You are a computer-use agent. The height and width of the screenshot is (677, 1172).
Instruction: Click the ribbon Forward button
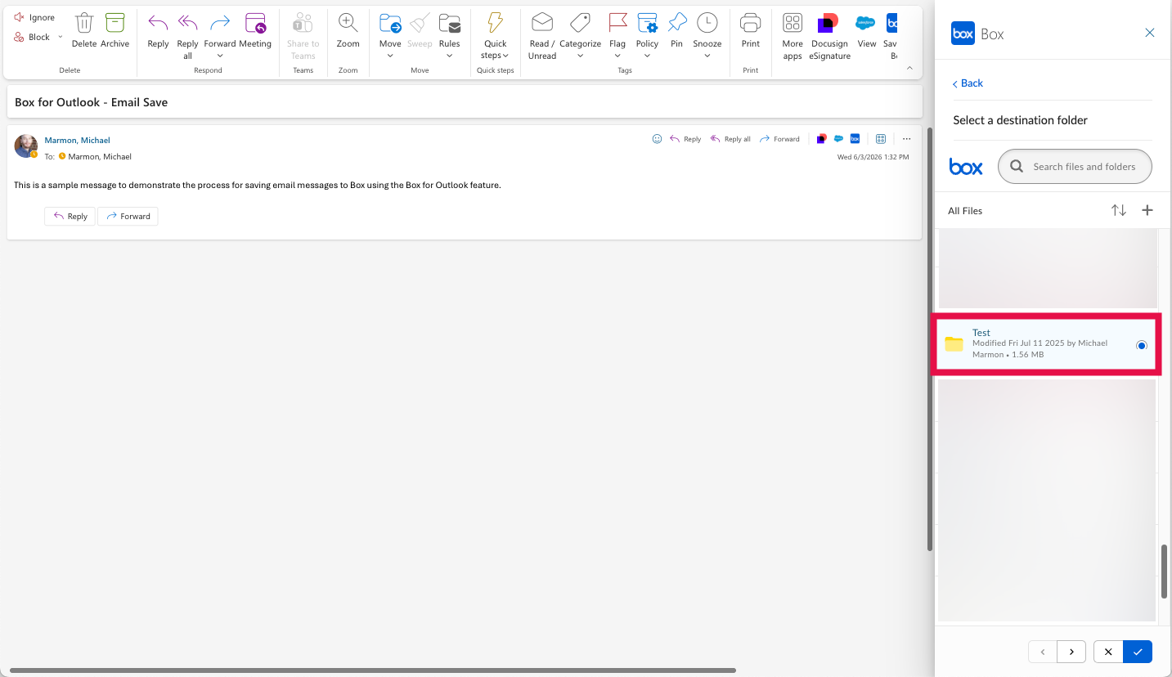click(x=220, y=29)
